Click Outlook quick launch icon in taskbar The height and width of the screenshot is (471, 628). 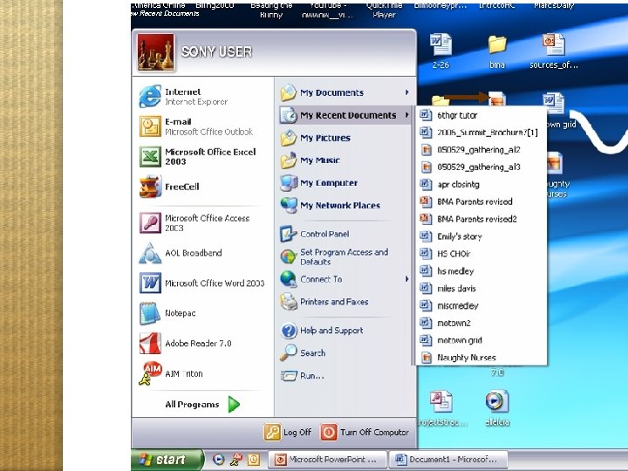(x=254, y=460)
